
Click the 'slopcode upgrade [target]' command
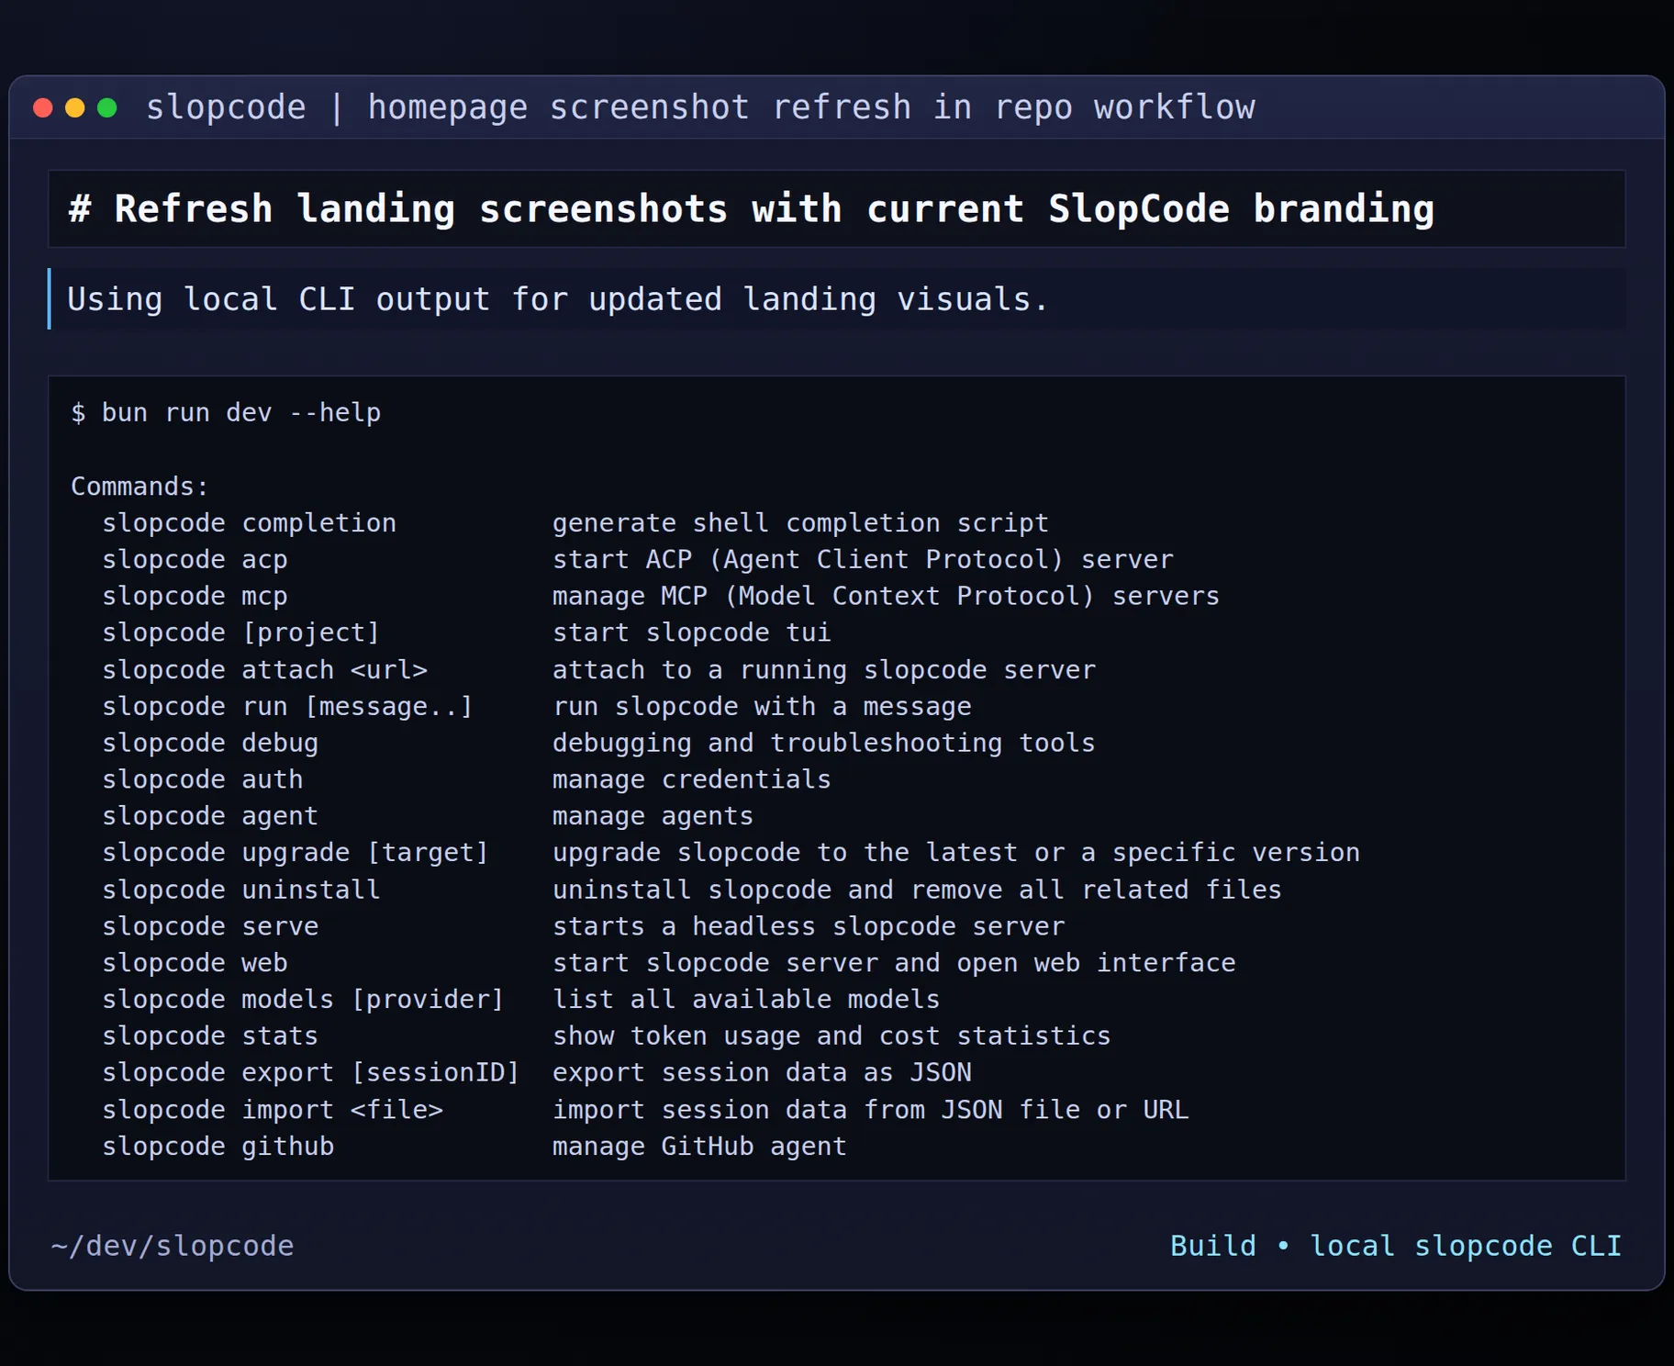pyautogui.click(x=295, y=853)
